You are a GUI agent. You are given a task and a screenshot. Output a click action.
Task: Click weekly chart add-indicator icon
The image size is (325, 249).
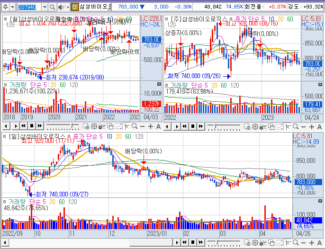[263, 126]
